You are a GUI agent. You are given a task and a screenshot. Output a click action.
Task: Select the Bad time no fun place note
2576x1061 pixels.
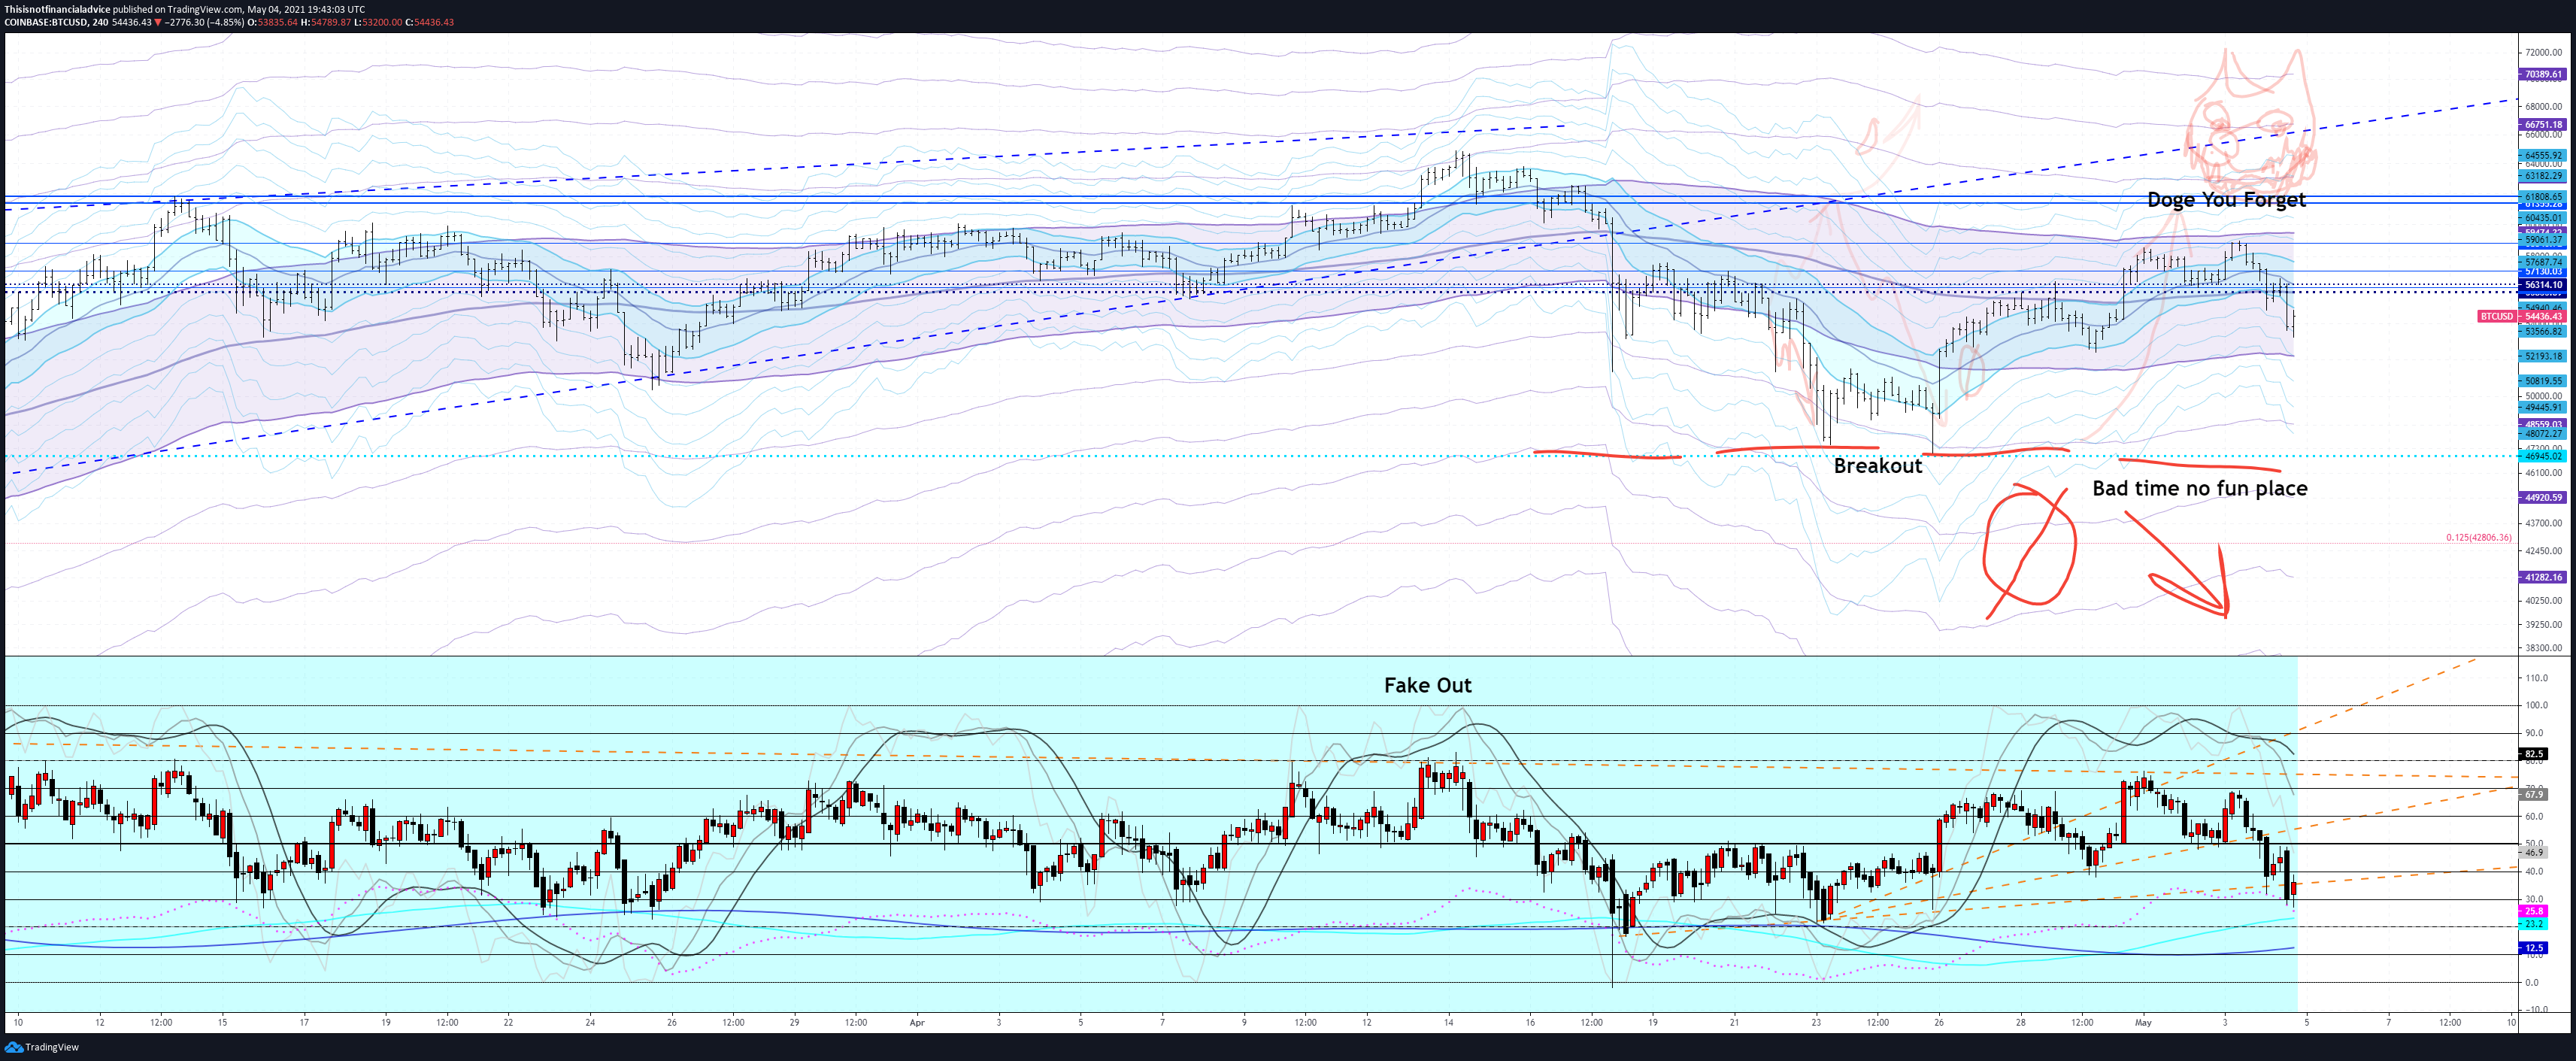(2200, 488)
